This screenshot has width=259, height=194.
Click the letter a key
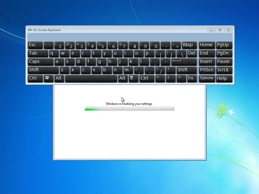59,62
